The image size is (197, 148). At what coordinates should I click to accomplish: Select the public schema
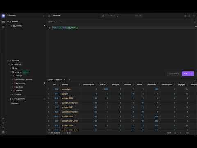click(x=19, y=94)
